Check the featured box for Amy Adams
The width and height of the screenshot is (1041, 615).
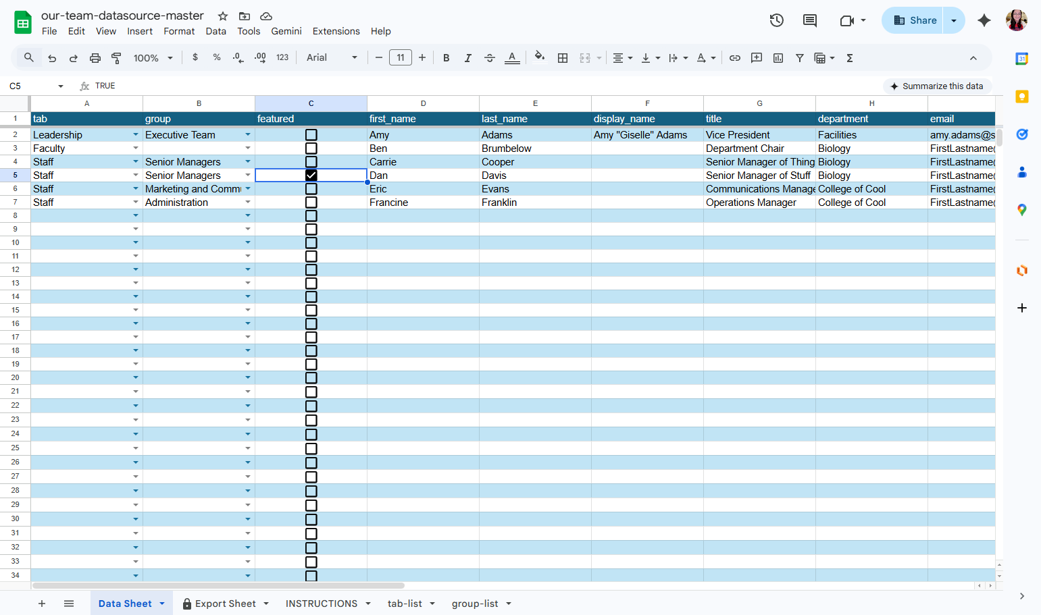[311, 135]
